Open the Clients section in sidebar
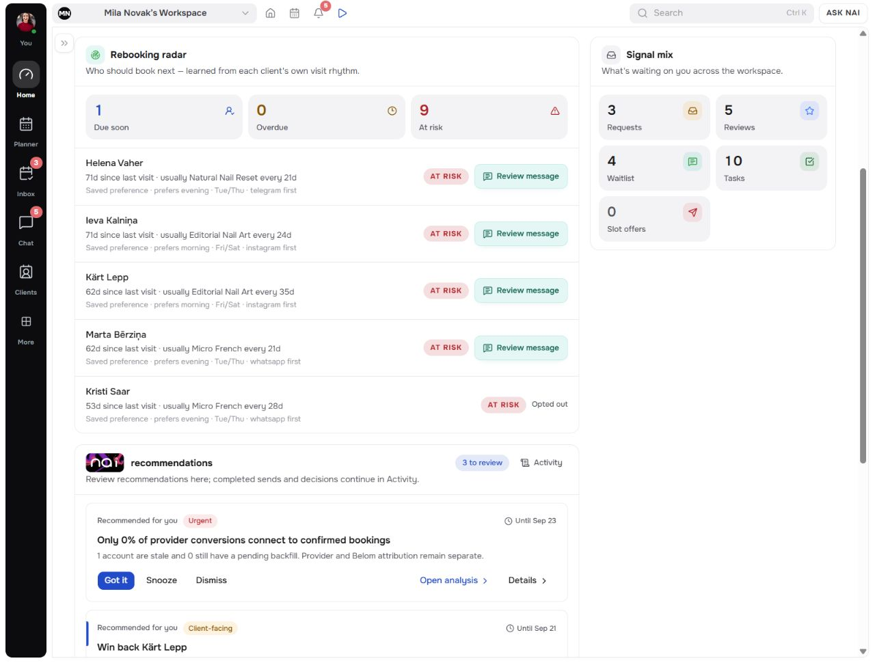Screen dimensions: 875x663 (26, 279)
